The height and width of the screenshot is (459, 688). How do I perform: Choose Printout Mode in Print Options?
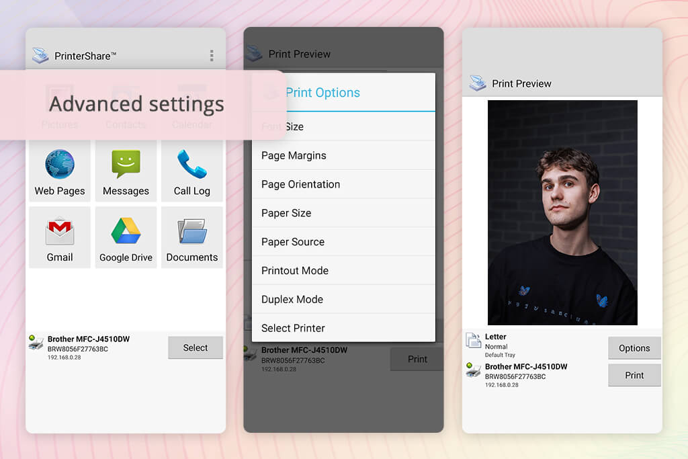tap(343, 271)
